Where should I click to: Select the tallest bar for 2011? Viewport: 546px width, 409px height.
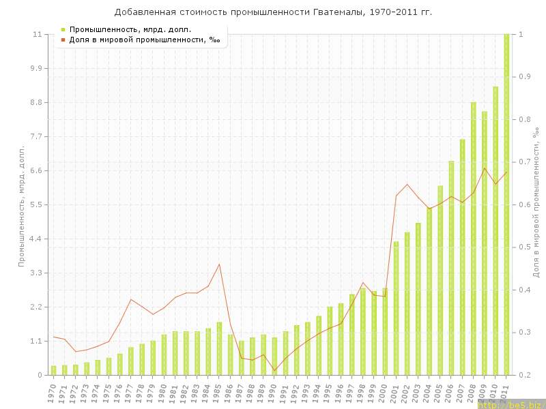506,204
